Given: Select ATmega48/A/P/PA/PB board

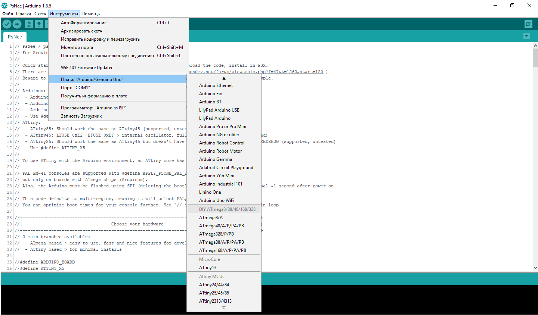Looking at the screenshot, I should coord(224,226).
